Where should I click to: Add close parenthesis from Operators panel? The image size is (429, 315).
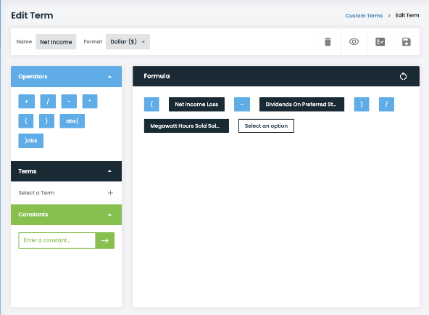[x=46, y=120]
